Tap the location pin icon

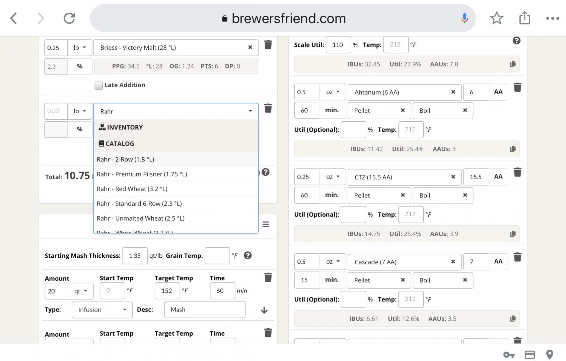tap(550, 355)
